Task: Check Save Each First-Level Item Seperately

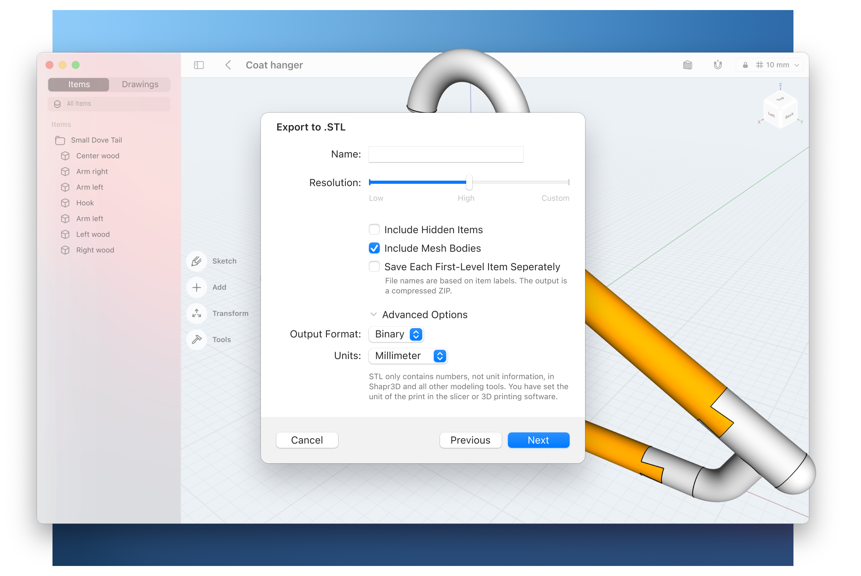Action: 374,267
